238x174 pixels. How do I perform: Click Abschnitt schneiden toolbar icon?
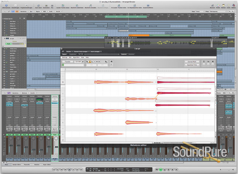pos(91,5)
